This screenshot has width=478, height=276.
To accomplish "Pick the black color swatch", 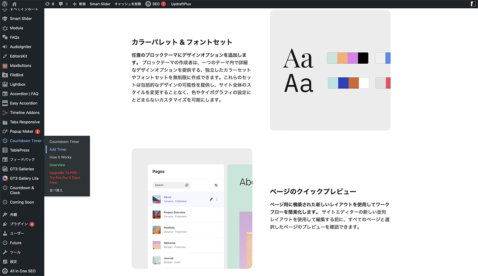I will tap(363, 58).
